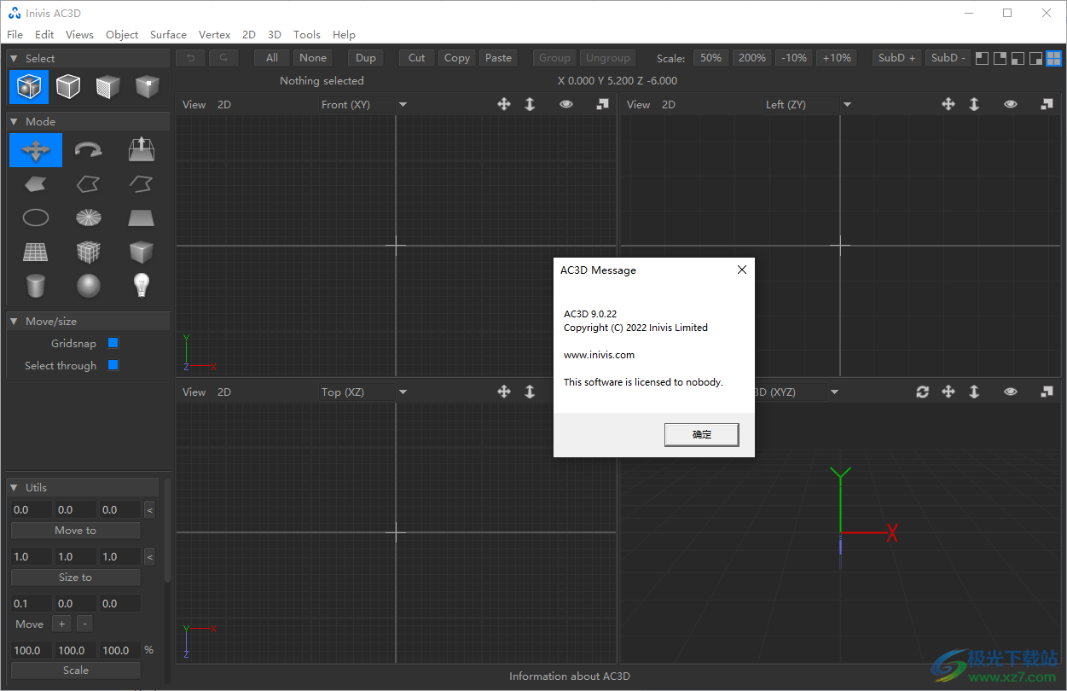Click the first Size to value field
1067x691 pixels.
31,556
